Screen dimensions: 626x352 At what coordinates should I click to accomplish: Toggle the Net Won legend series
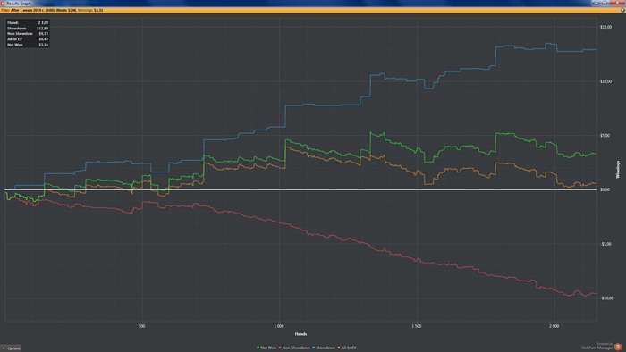point(266,348)
